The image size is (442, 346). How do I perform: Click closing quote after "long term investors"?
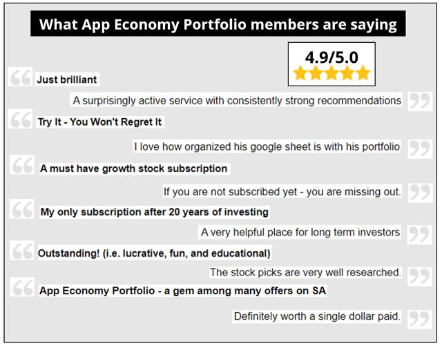(x=420, y=234)
